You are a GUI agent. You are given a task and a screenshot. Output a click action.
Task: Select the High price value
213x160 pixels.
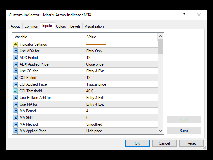pos(94,131)
